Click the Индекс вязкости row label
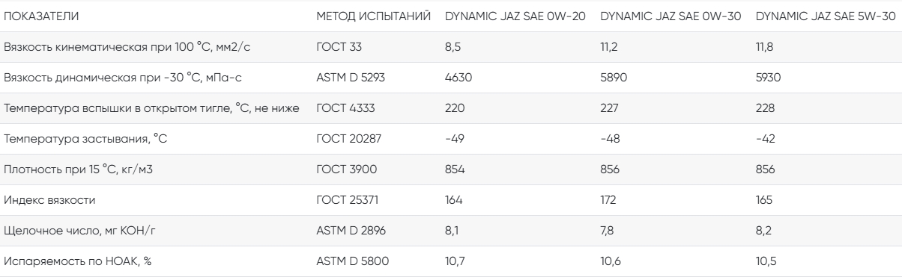Screen dimensions: 902x277 click(50, 201)
